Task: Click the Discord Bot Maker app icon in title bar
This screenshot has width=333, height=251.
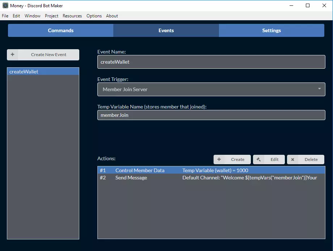Action: click(x=5, y=5)
